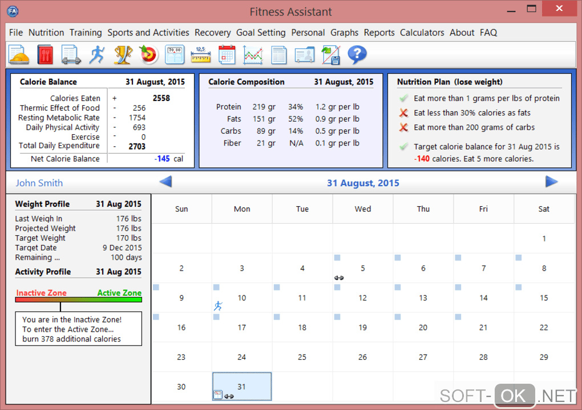Select day 13 in the calendar
582x410 pixels.
click(x=423, y=298)
